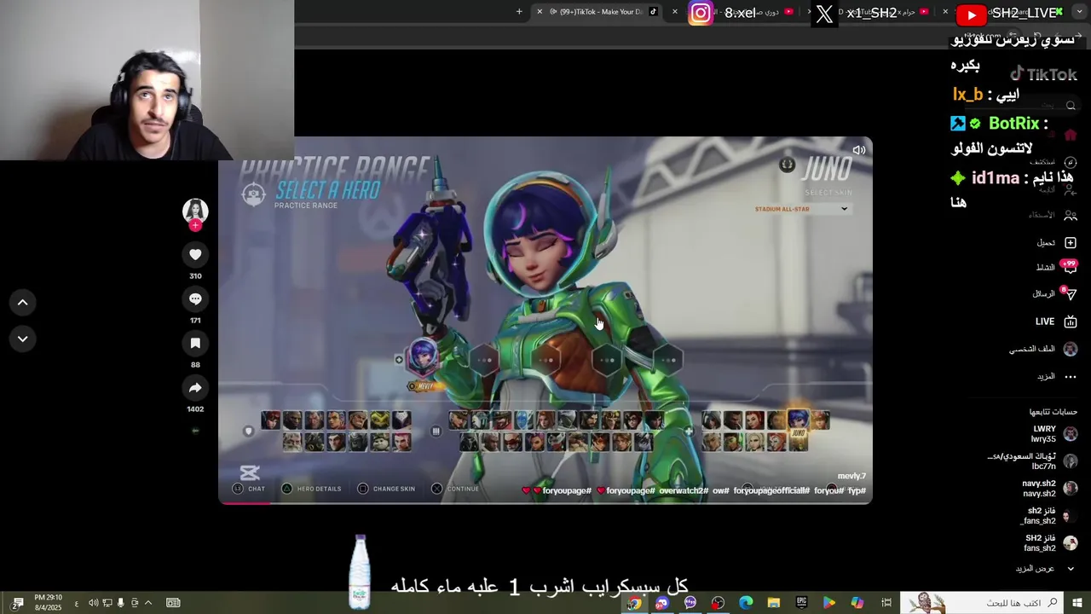Open More (المزيد) three-dots menu item
1091x614 pixels.
1057,376
